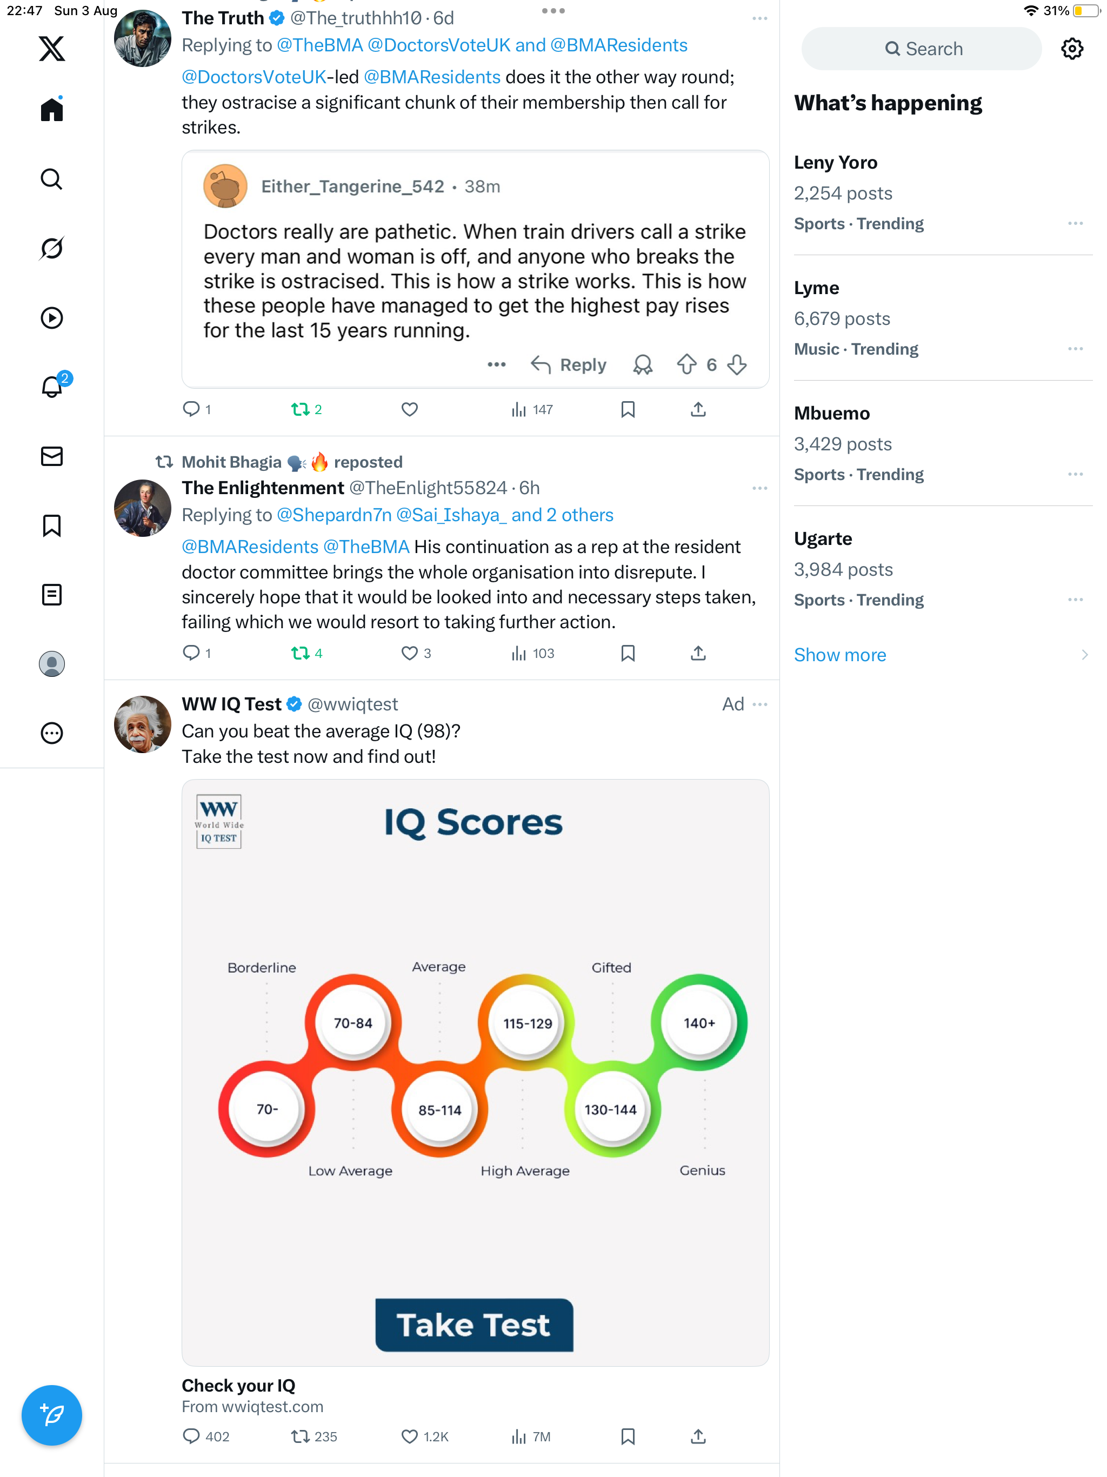Open the Mbuemo trending topic
The image size is (1107, 1477).
(x=831, y=414)
